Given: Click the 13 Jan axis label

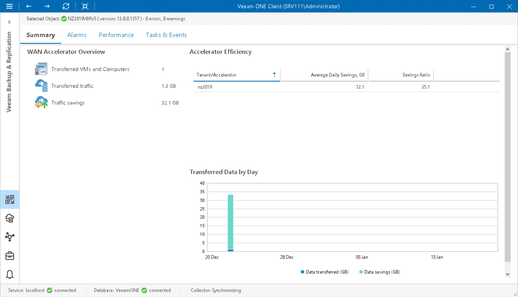Looking at the screenshot, I should 437,257.
